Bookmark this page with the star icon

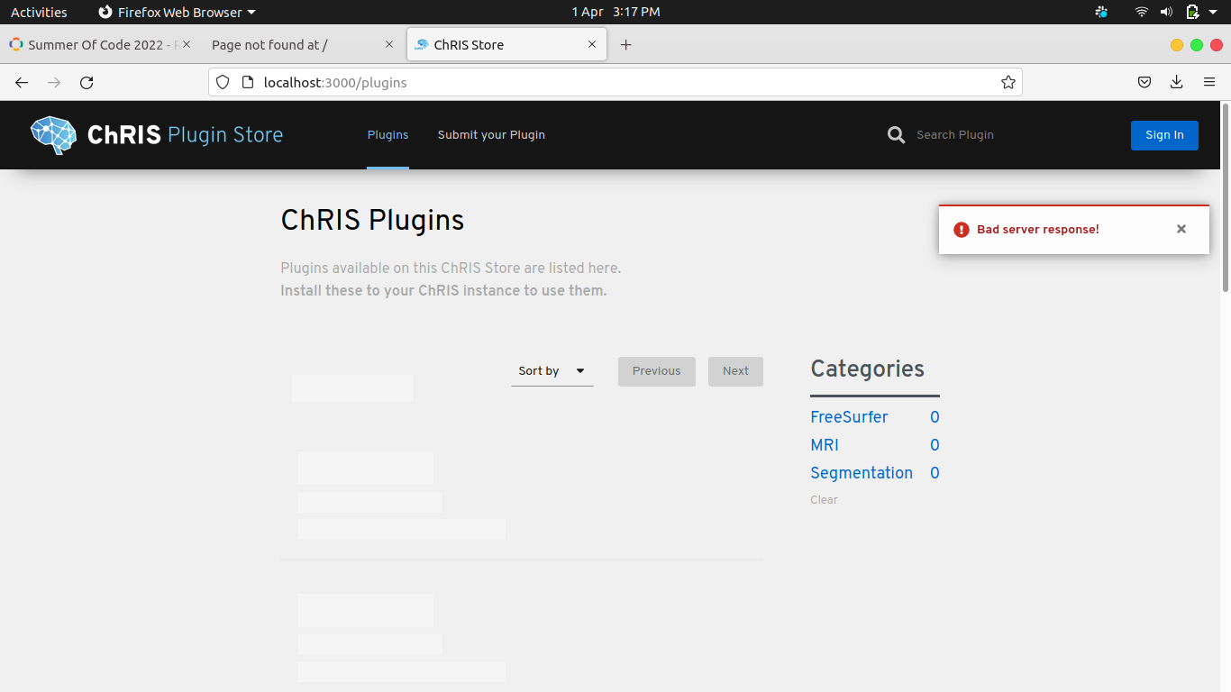coord(1008,82)
